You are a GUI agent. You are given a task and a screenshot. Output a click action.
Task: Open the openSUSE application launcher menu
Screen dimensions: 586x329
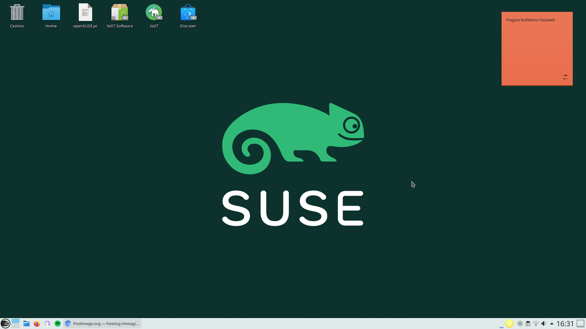[5, 324]
